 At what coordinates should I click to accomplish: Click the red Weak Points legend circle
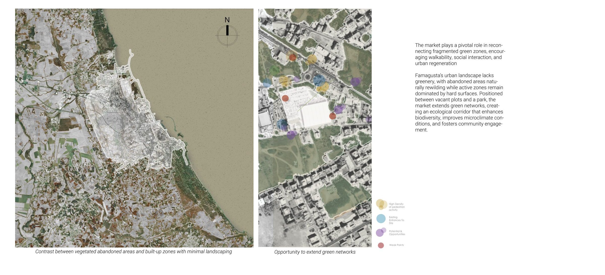coord(381,245)
